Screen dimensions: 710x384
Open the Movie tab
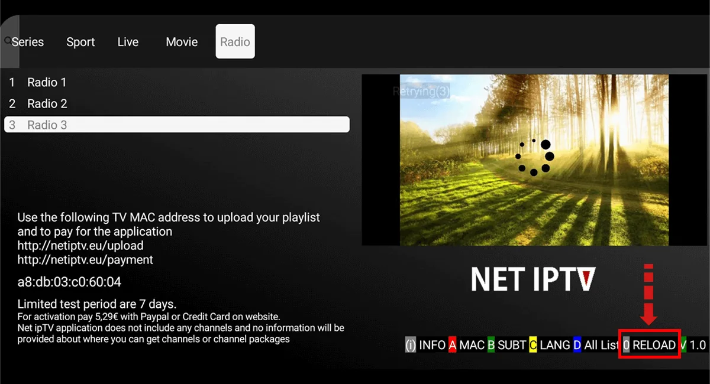tap(182, 42)
